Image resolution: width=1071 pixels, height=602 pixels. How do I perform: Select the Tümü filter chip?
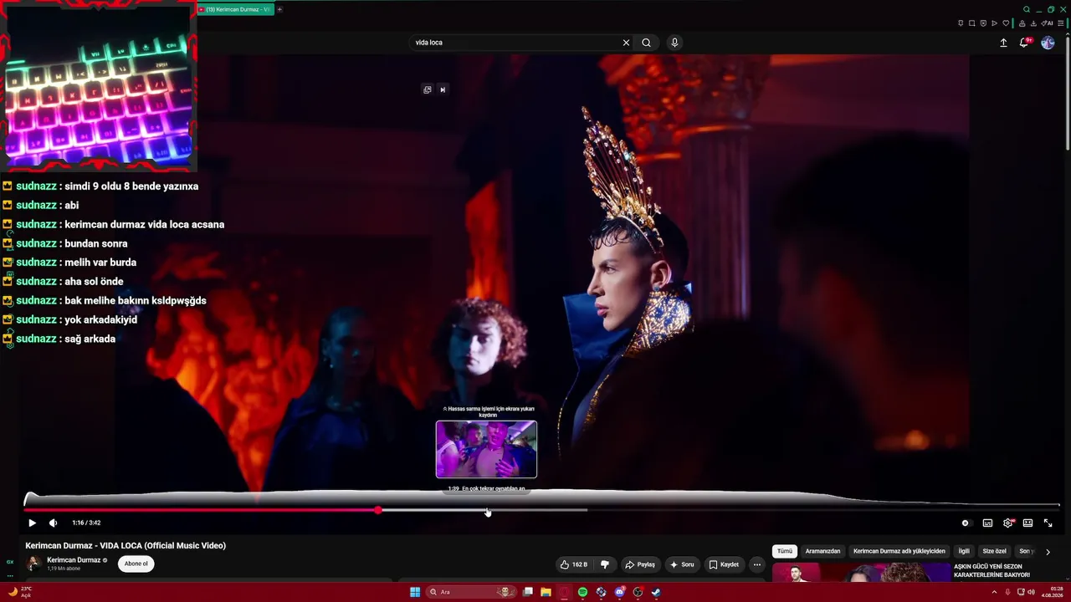point(784,551)
